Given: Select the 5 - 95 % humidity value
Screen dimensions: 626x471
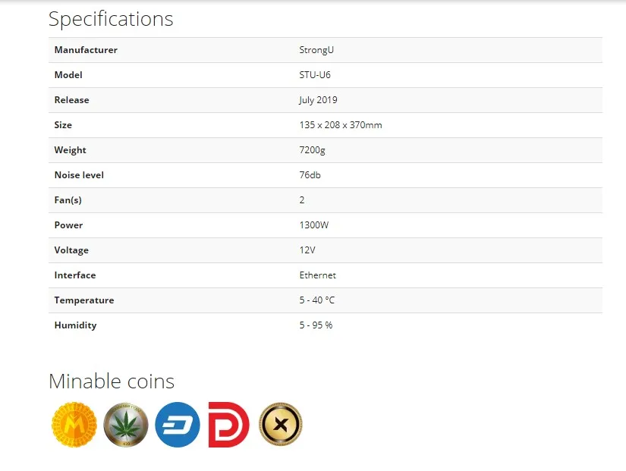Looking at the screenshot, I should (x=316, y=325).
